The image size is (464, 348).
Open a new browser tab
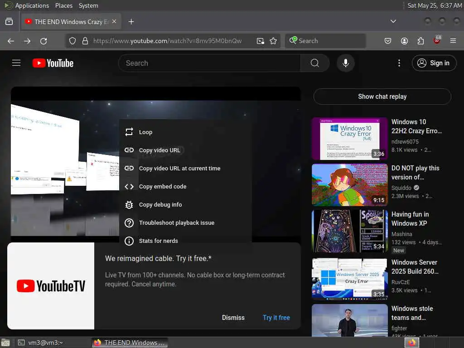pyautogui.click(x=131, y=22)
